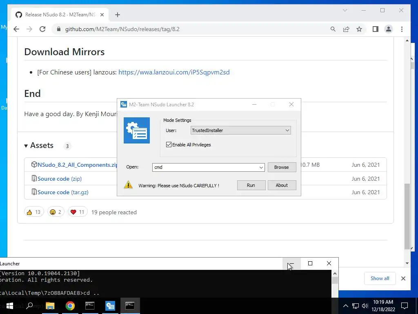The height and width of the screenshot is (314, 418).
Task: Show hidden system tray icons
Action: coord(345,306)
